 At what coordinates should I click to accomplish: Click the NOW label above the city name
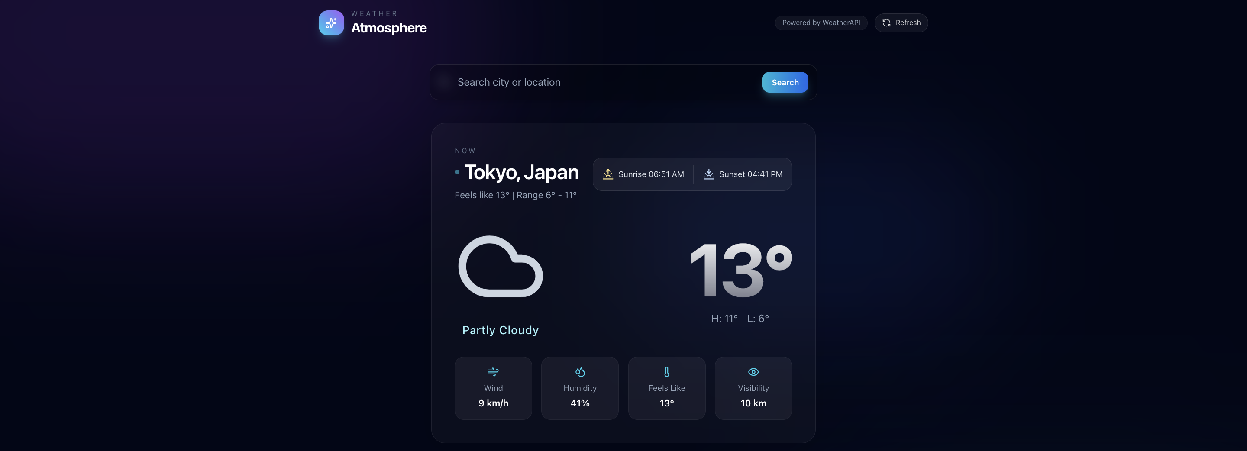point(465,151)
